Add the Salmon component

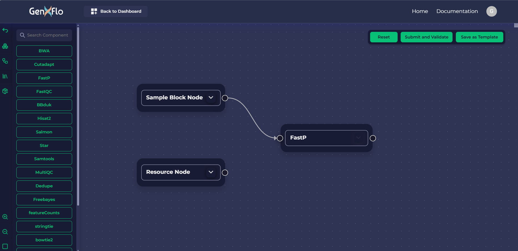(x=44, y=132)
